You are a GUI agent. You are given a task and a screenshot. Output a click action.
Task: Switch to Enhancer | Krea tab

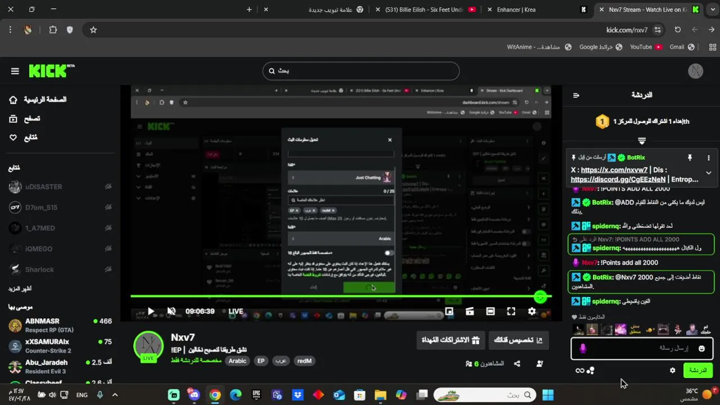(x=537, y=10)
